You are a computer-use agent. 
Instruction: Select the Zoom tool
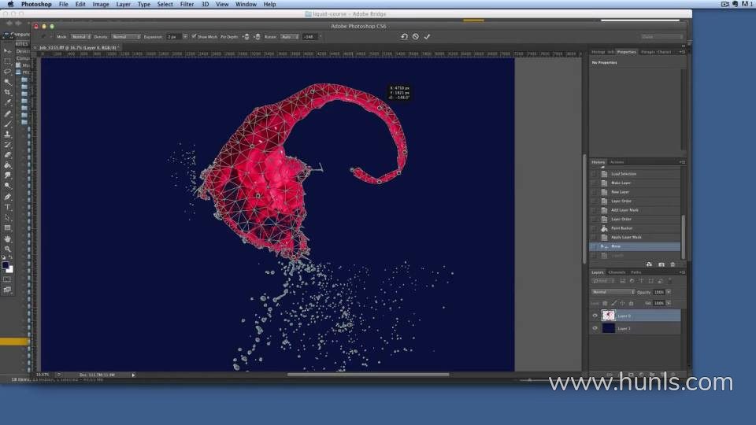(7, 249)
